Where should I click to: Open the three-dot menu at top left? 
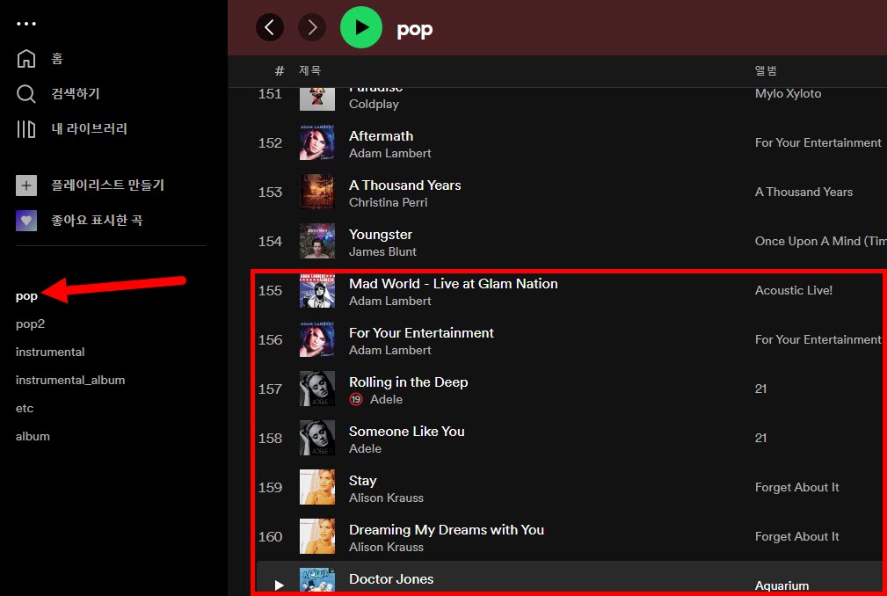tap(26, 24)
